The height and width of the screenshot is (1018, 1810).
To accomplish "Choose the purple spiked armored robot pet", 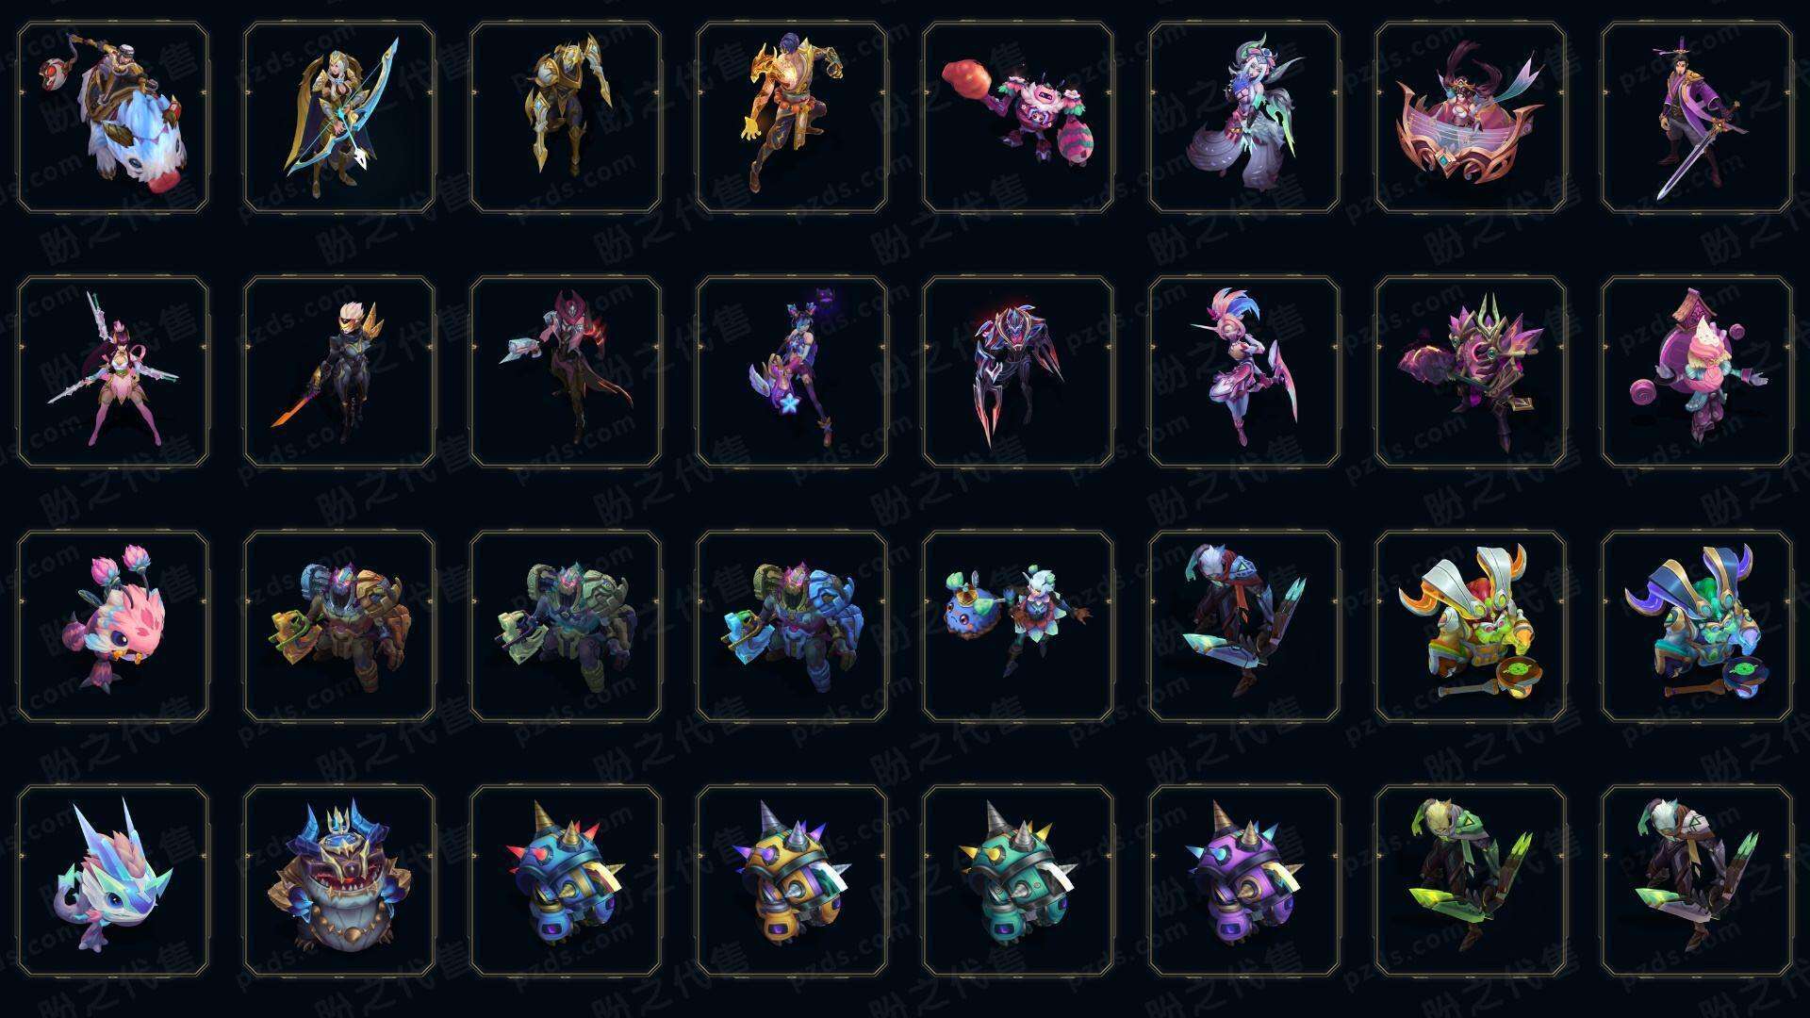I will [1244, 880].
